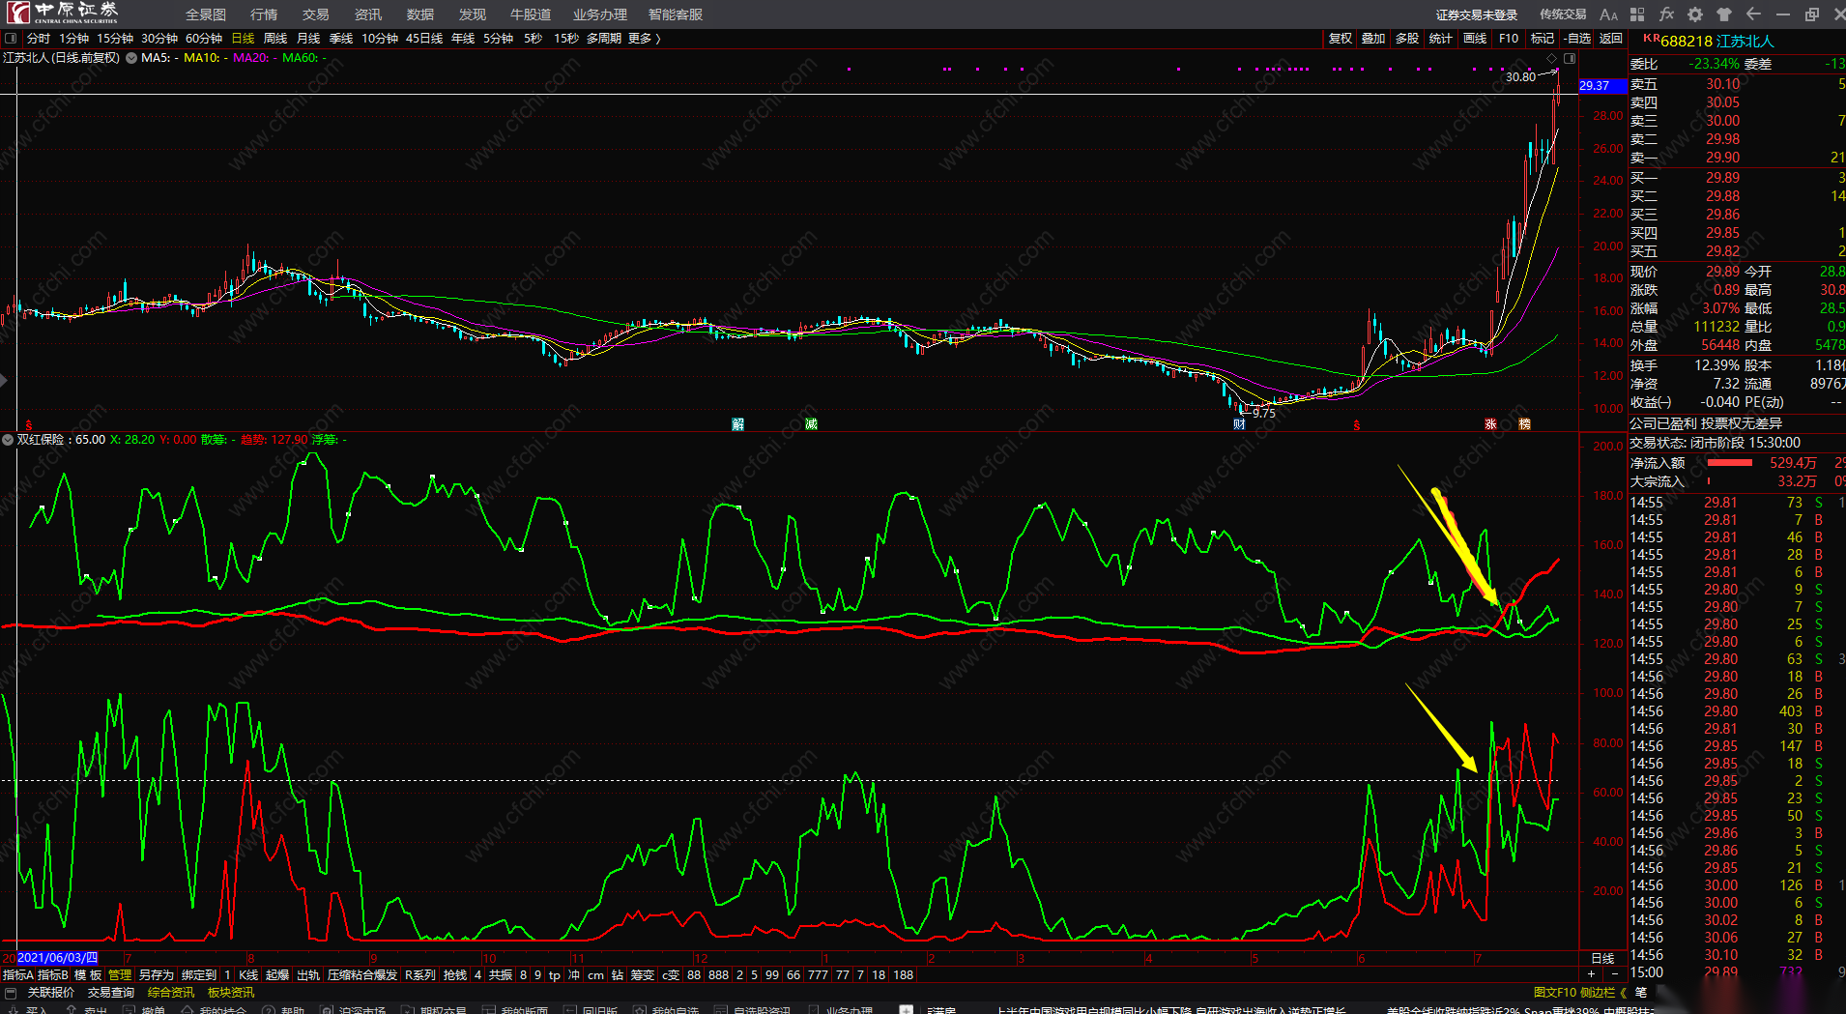Click the net inflow red bar indicator

pyautogui.click(x=1729, y=463)
